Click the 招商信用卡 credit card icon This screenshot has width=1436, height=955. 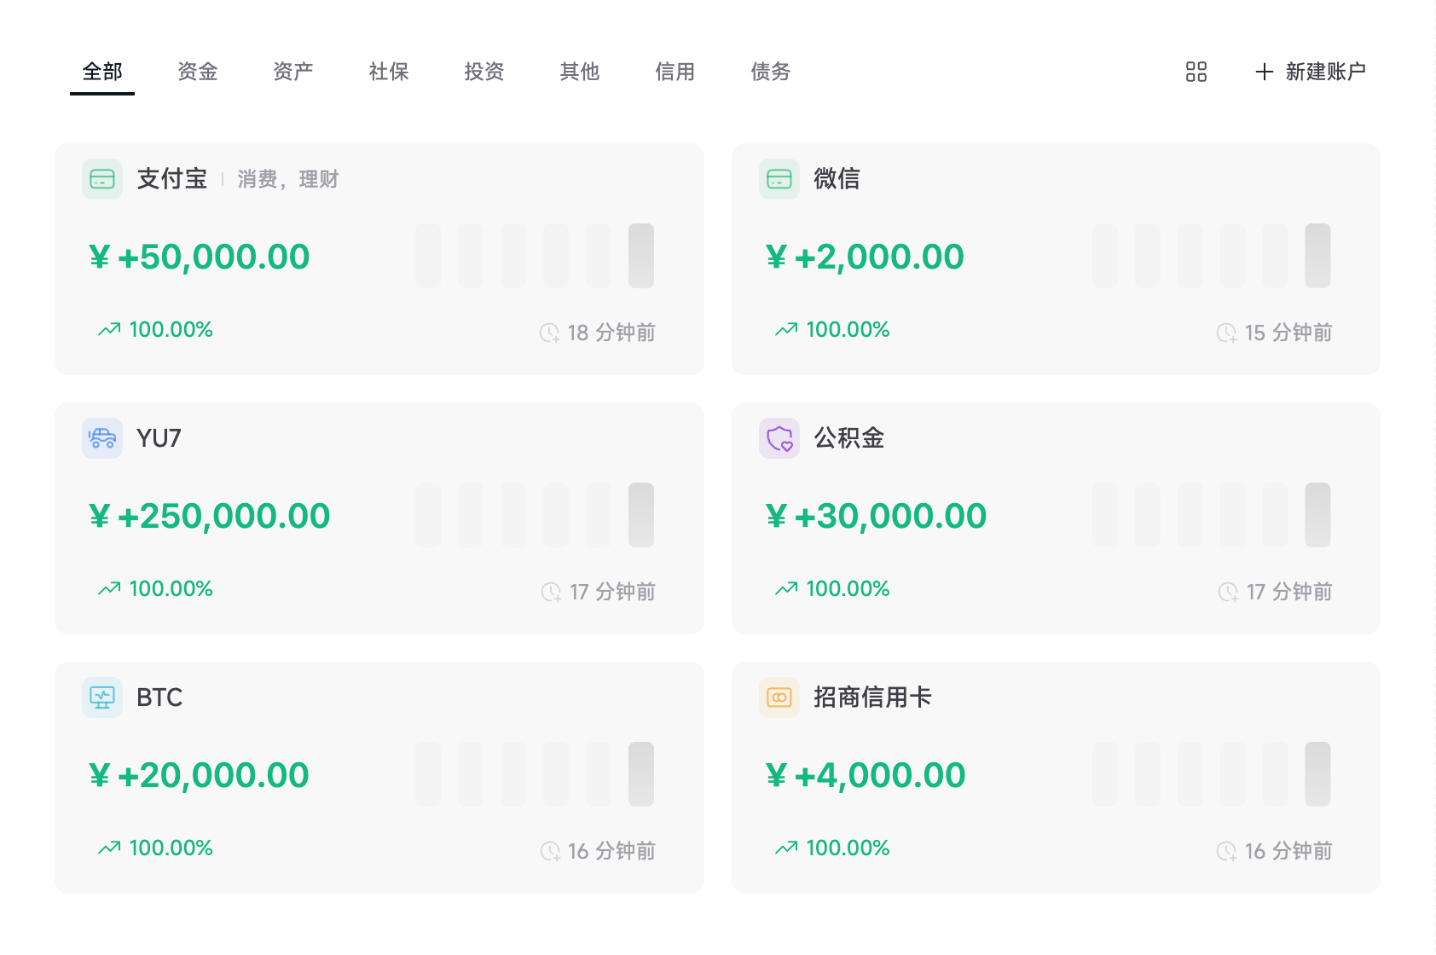779,697
